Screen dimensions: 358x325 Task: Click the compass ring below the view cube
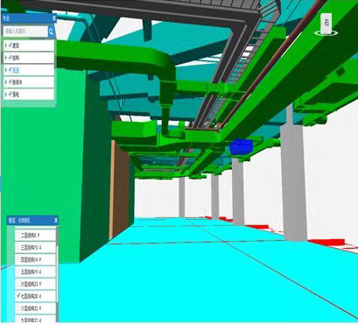326,33
